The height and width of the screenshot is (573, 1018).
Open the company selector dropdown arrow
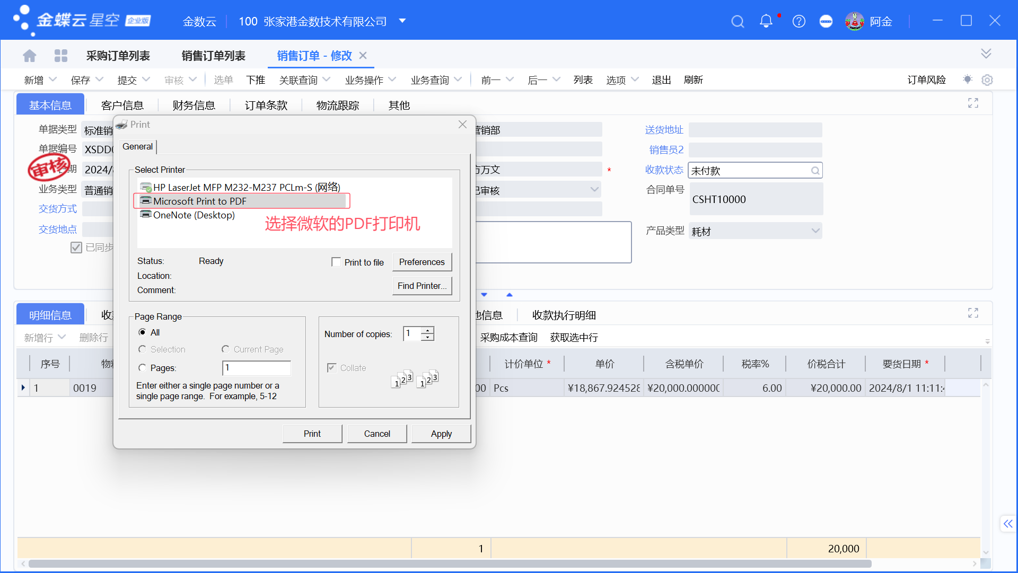[x=402, y=21]
